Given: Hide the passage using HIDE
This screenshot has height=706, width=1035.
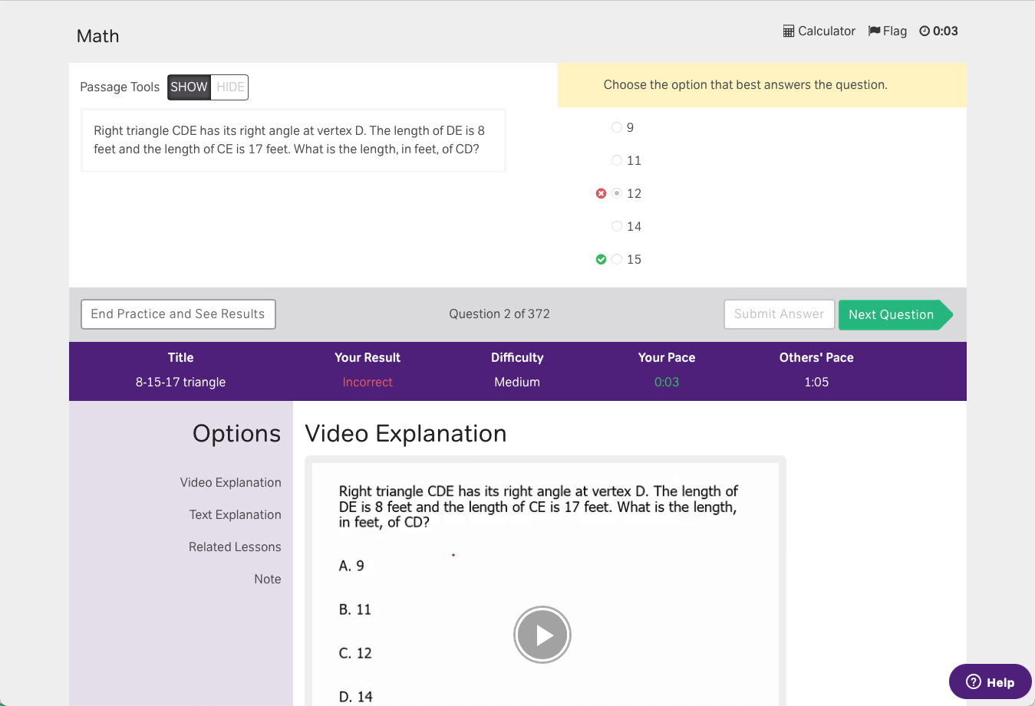Looking at the screenshot, I should click(x=229, y=87).
